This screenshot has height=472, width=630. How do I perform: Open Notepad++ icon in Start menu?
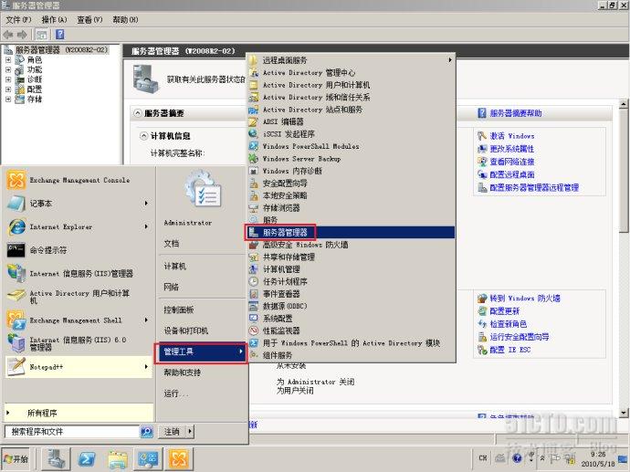click(16, 367)
